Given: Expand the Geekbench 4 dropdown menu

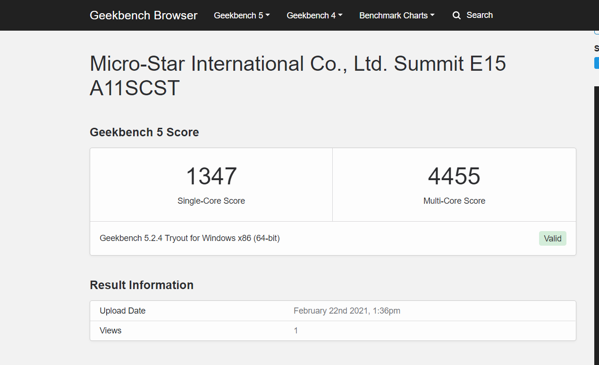Looking at the screenshot, I should [x=314, y=16].
